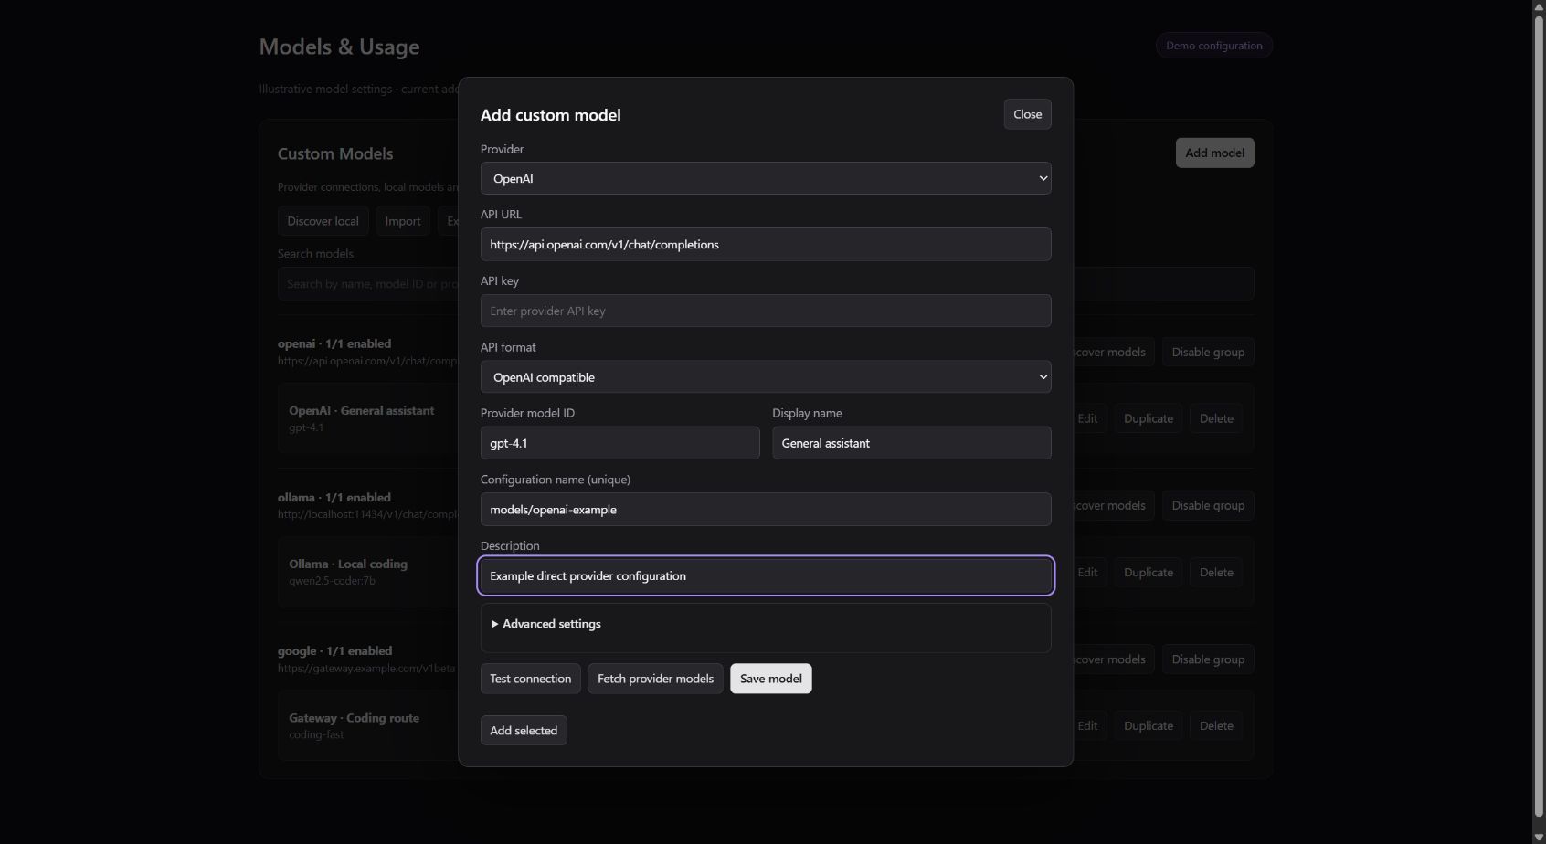
Task: Click the API URL input field
Action: point(766,244)
